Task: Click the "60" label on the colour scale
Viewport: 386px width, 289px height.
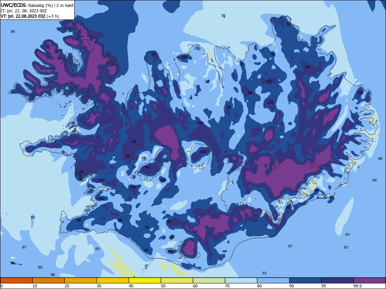Action: (x=195, y=286)
